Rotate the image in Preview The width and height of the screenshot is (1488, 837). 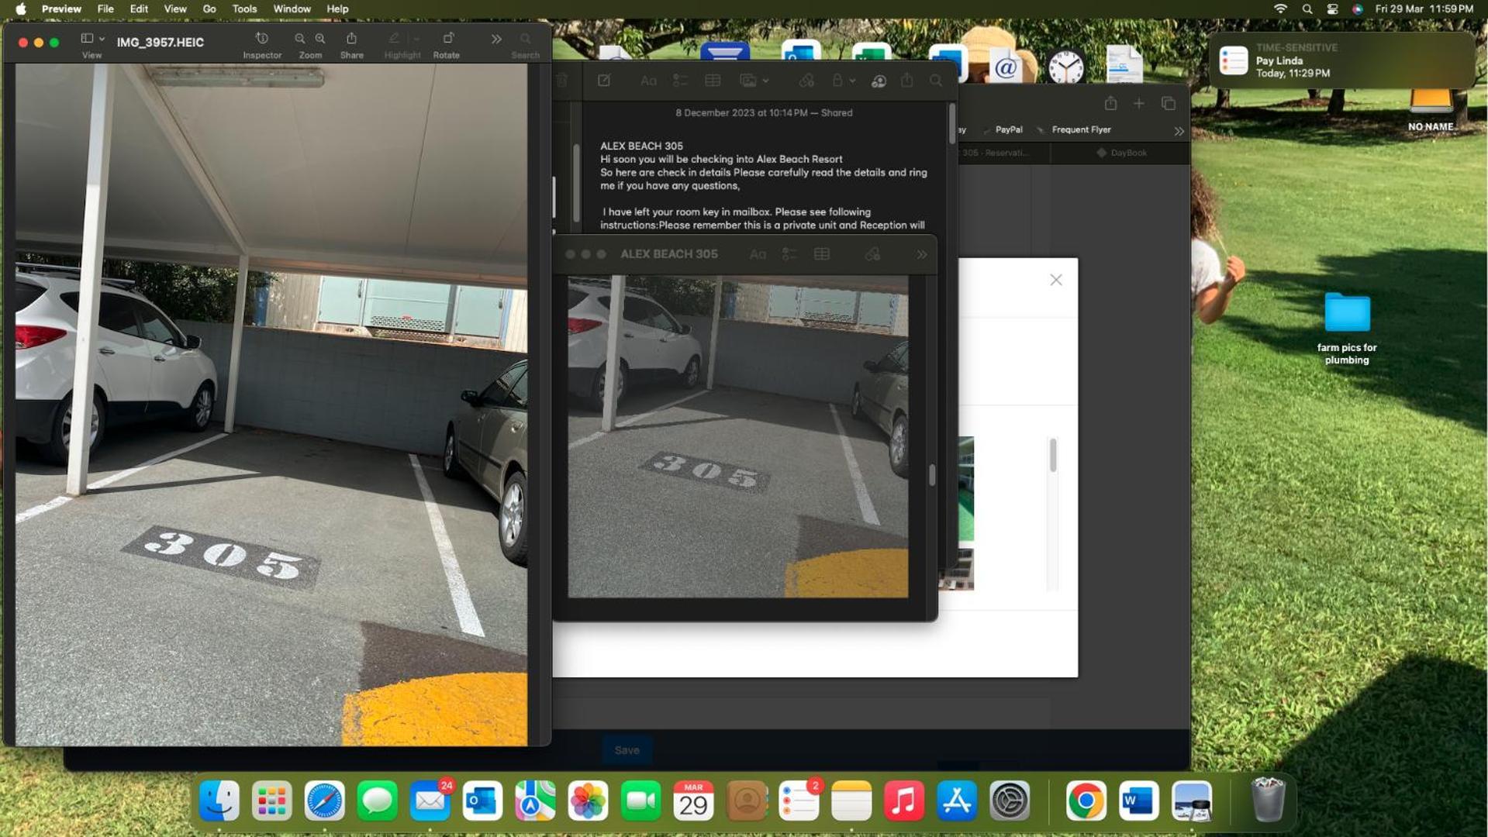pyautogui.click(x=447, y=39)
